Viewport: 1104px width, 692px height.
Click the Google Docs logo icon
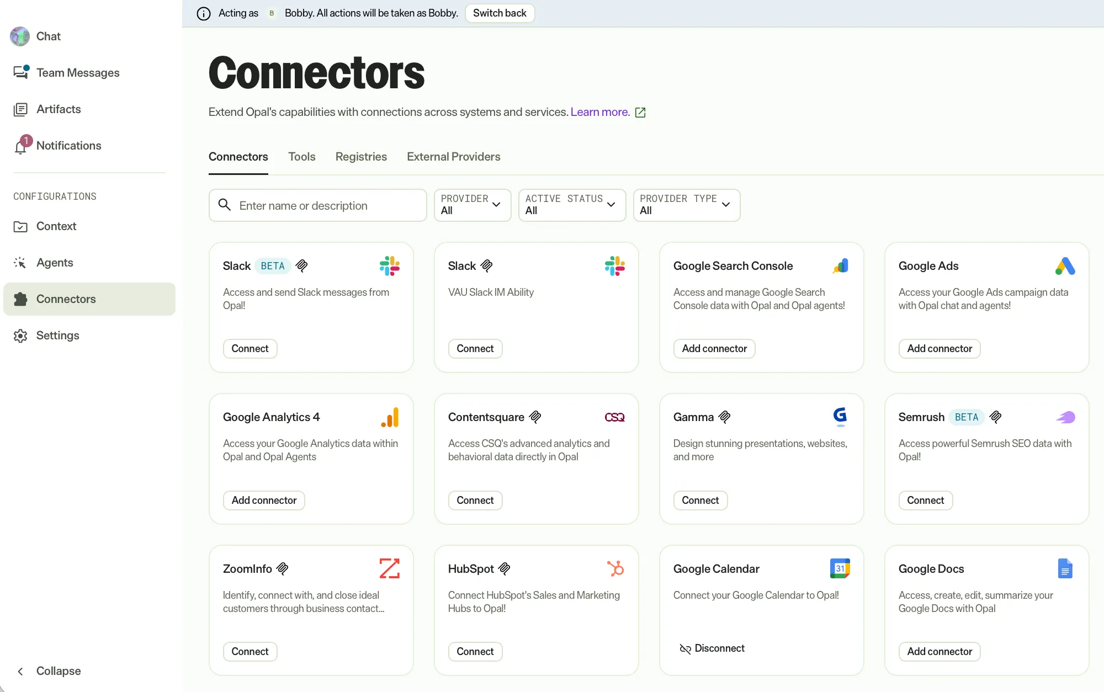[1065, 568]
